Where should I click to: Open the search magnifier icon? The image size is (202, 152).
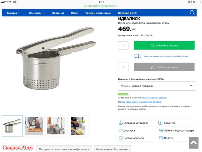point(192,13)
